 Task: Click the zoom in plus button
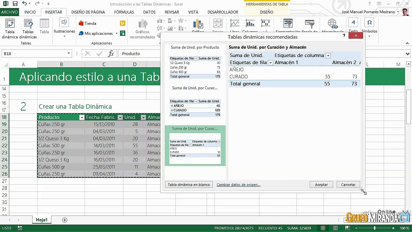pyautogui.click(x=393, y=228)
